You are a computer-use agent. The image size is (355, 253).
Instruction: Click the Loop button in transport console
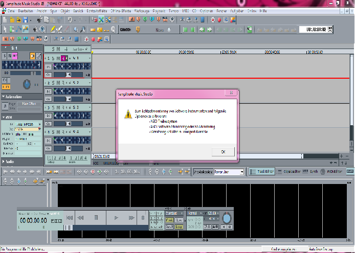tap(179, 226)
